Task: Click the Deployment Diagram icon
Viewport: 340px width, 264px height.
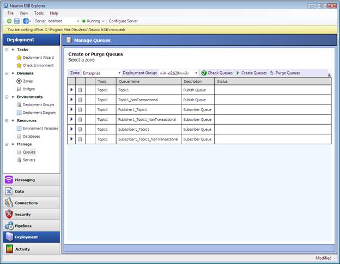Action: coord(19,113)
